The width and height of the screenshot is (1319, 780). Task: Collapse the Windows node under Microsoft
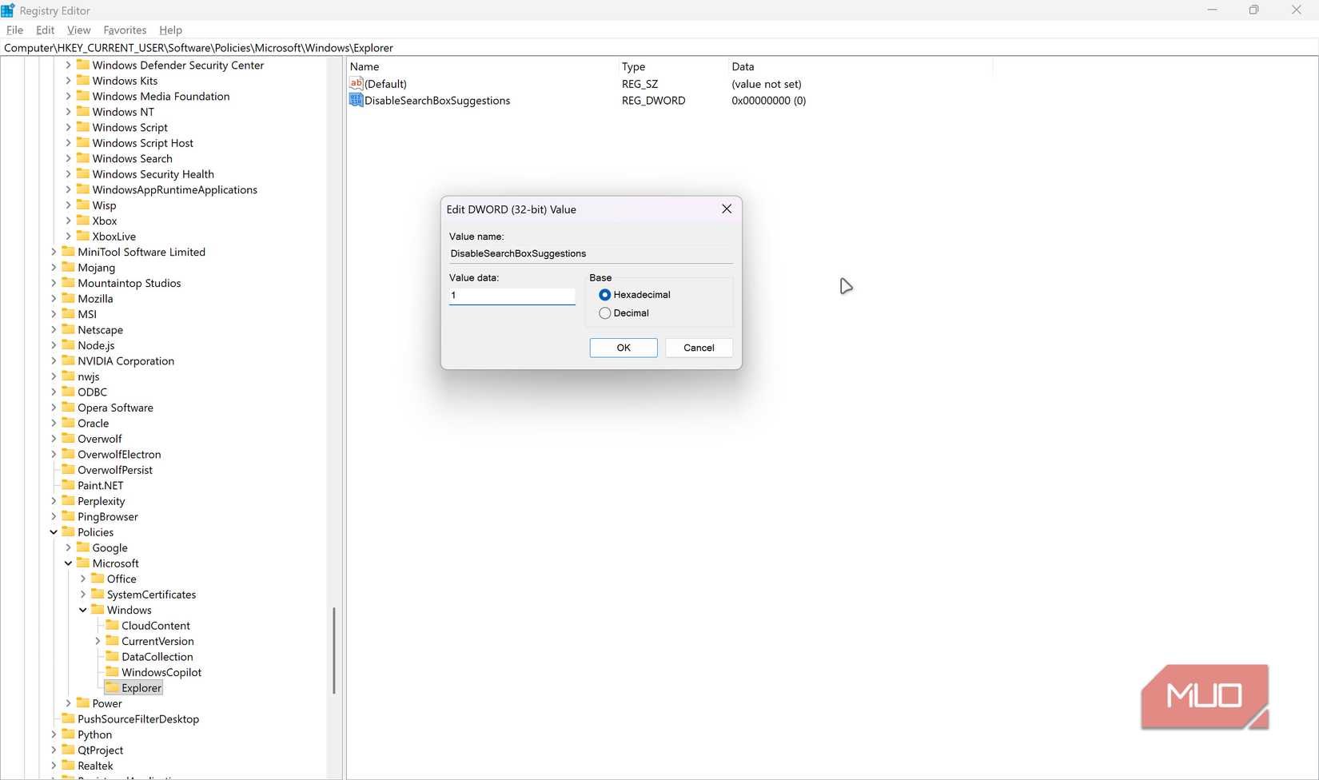(83, 610)
